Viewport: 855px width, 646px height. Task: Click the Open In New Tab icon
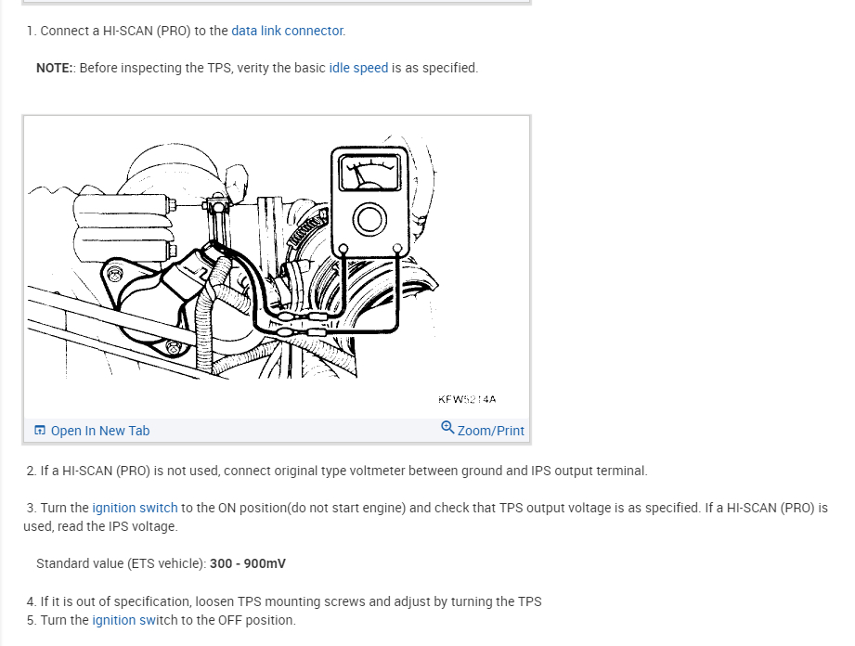coord(40,430)
